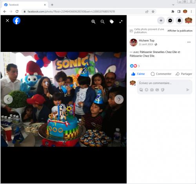Screen dimensions: 196x184
Task: Attach a photo with the camera icon
Action: (x=152, y=90)
